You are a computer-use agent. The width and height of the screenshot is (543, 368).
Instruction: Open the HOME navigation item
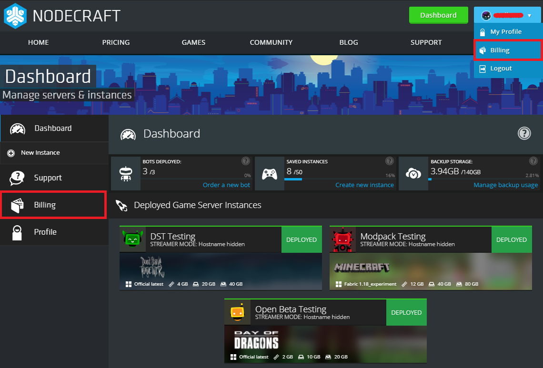click(39, 42)
